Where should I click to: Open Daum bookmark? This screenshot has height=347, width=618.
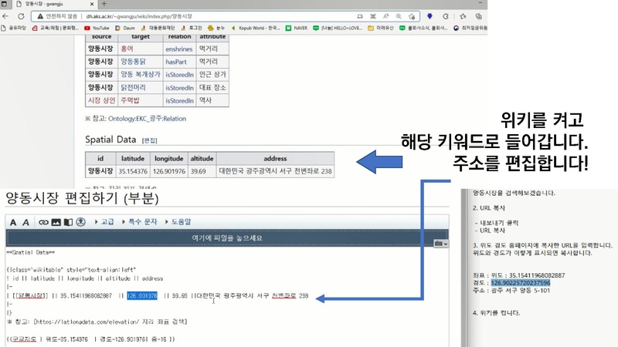pyautogui.click(x=125, y=28)
